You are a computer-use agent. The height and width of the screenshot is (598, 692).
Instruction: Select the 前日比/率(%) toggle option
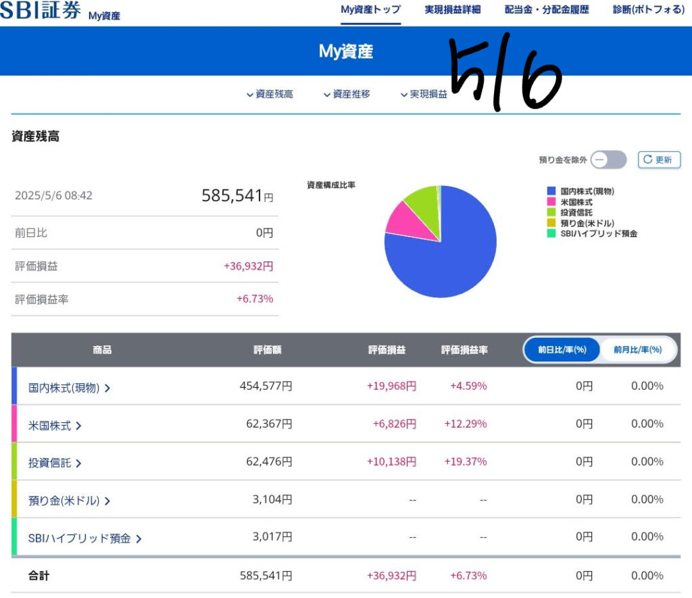coord(562,350)
